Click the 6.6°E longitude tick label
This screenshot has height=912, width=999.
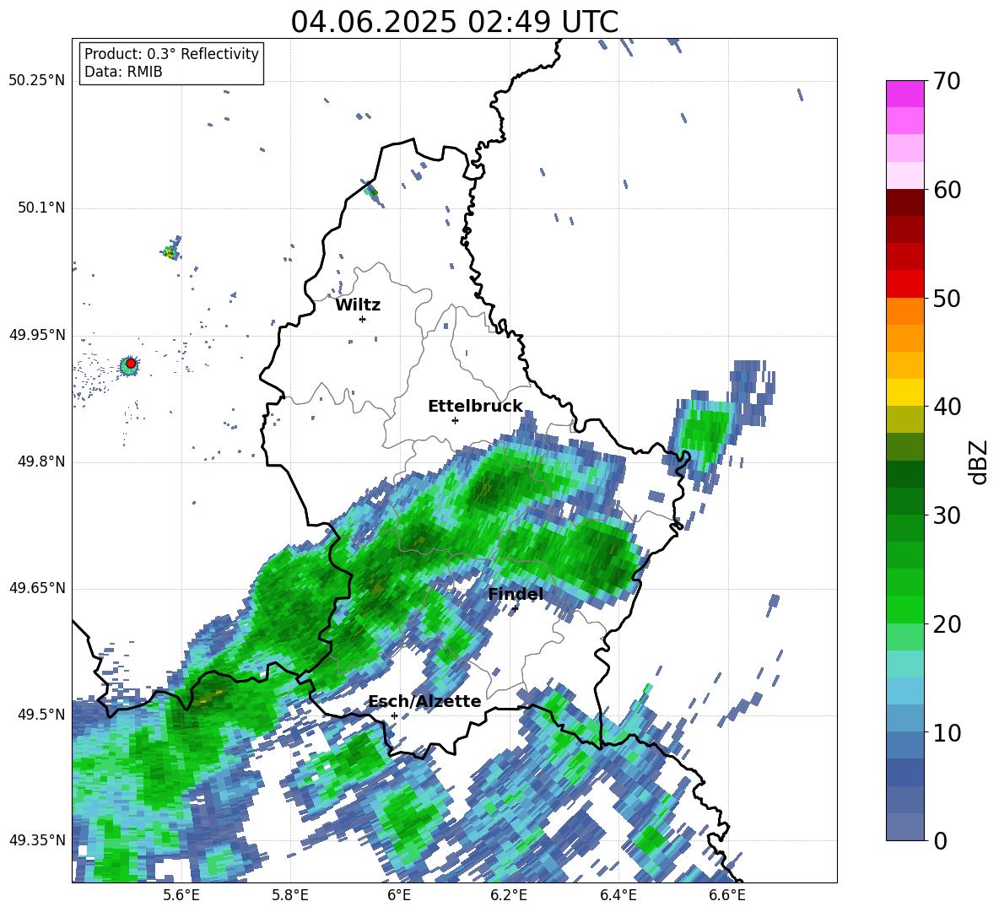[727, 895]
